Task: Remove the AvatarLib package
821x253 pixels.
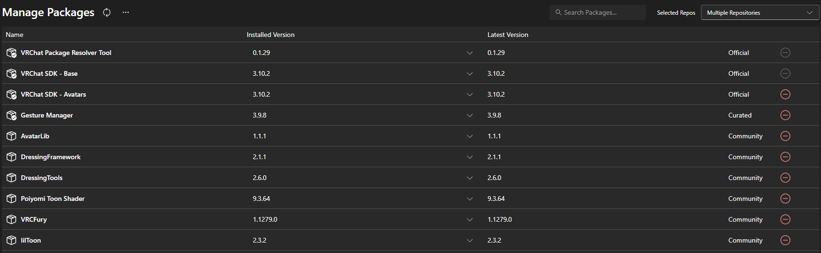Action: pos(785,136)
